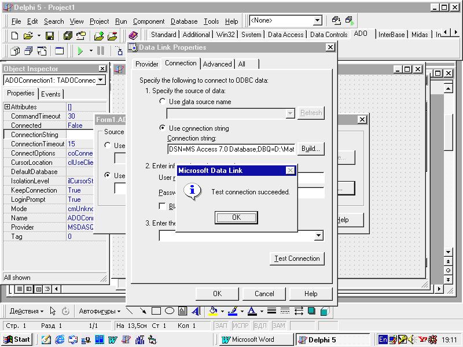Image resolution: width=463 pixels, height=347 pixels.
Task: Click the Add file to project icon
Action: click(x=98, y=36)
